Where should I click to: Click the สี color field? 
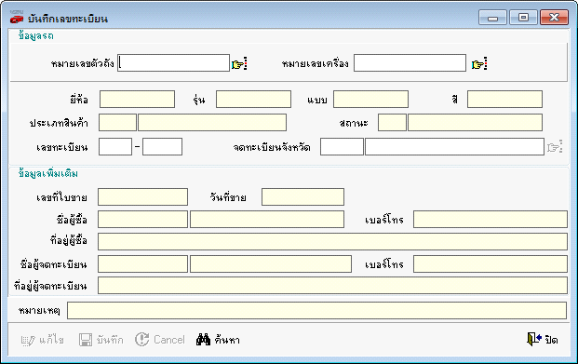(x=504, y=100)
